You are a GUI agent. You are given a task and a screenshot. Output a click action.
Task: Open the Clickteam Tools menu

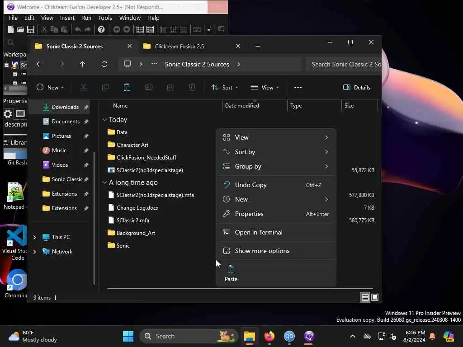point(105,18)
